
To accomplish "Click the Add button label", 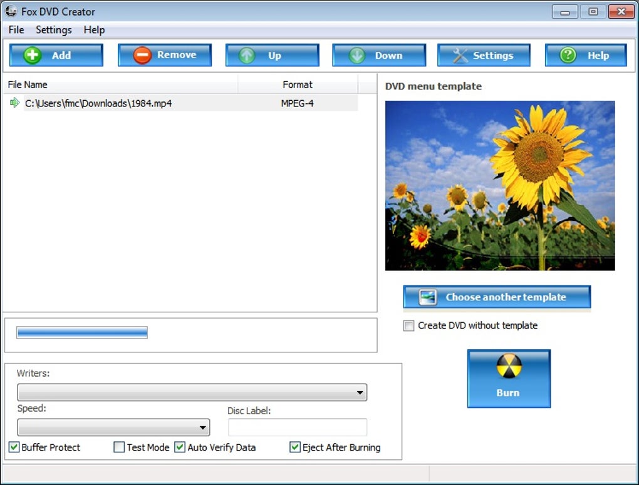I will 61,55.
